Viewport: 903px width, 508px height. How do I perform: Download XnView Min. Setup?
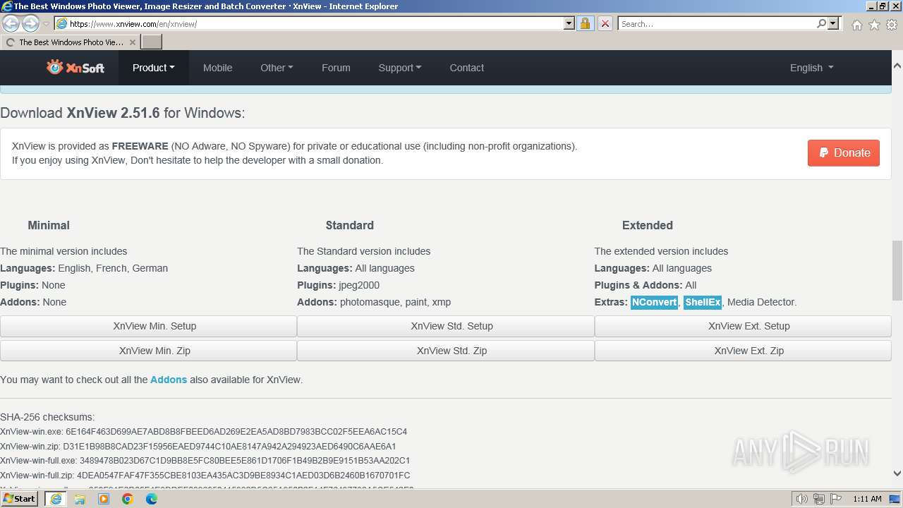(148, 326)
